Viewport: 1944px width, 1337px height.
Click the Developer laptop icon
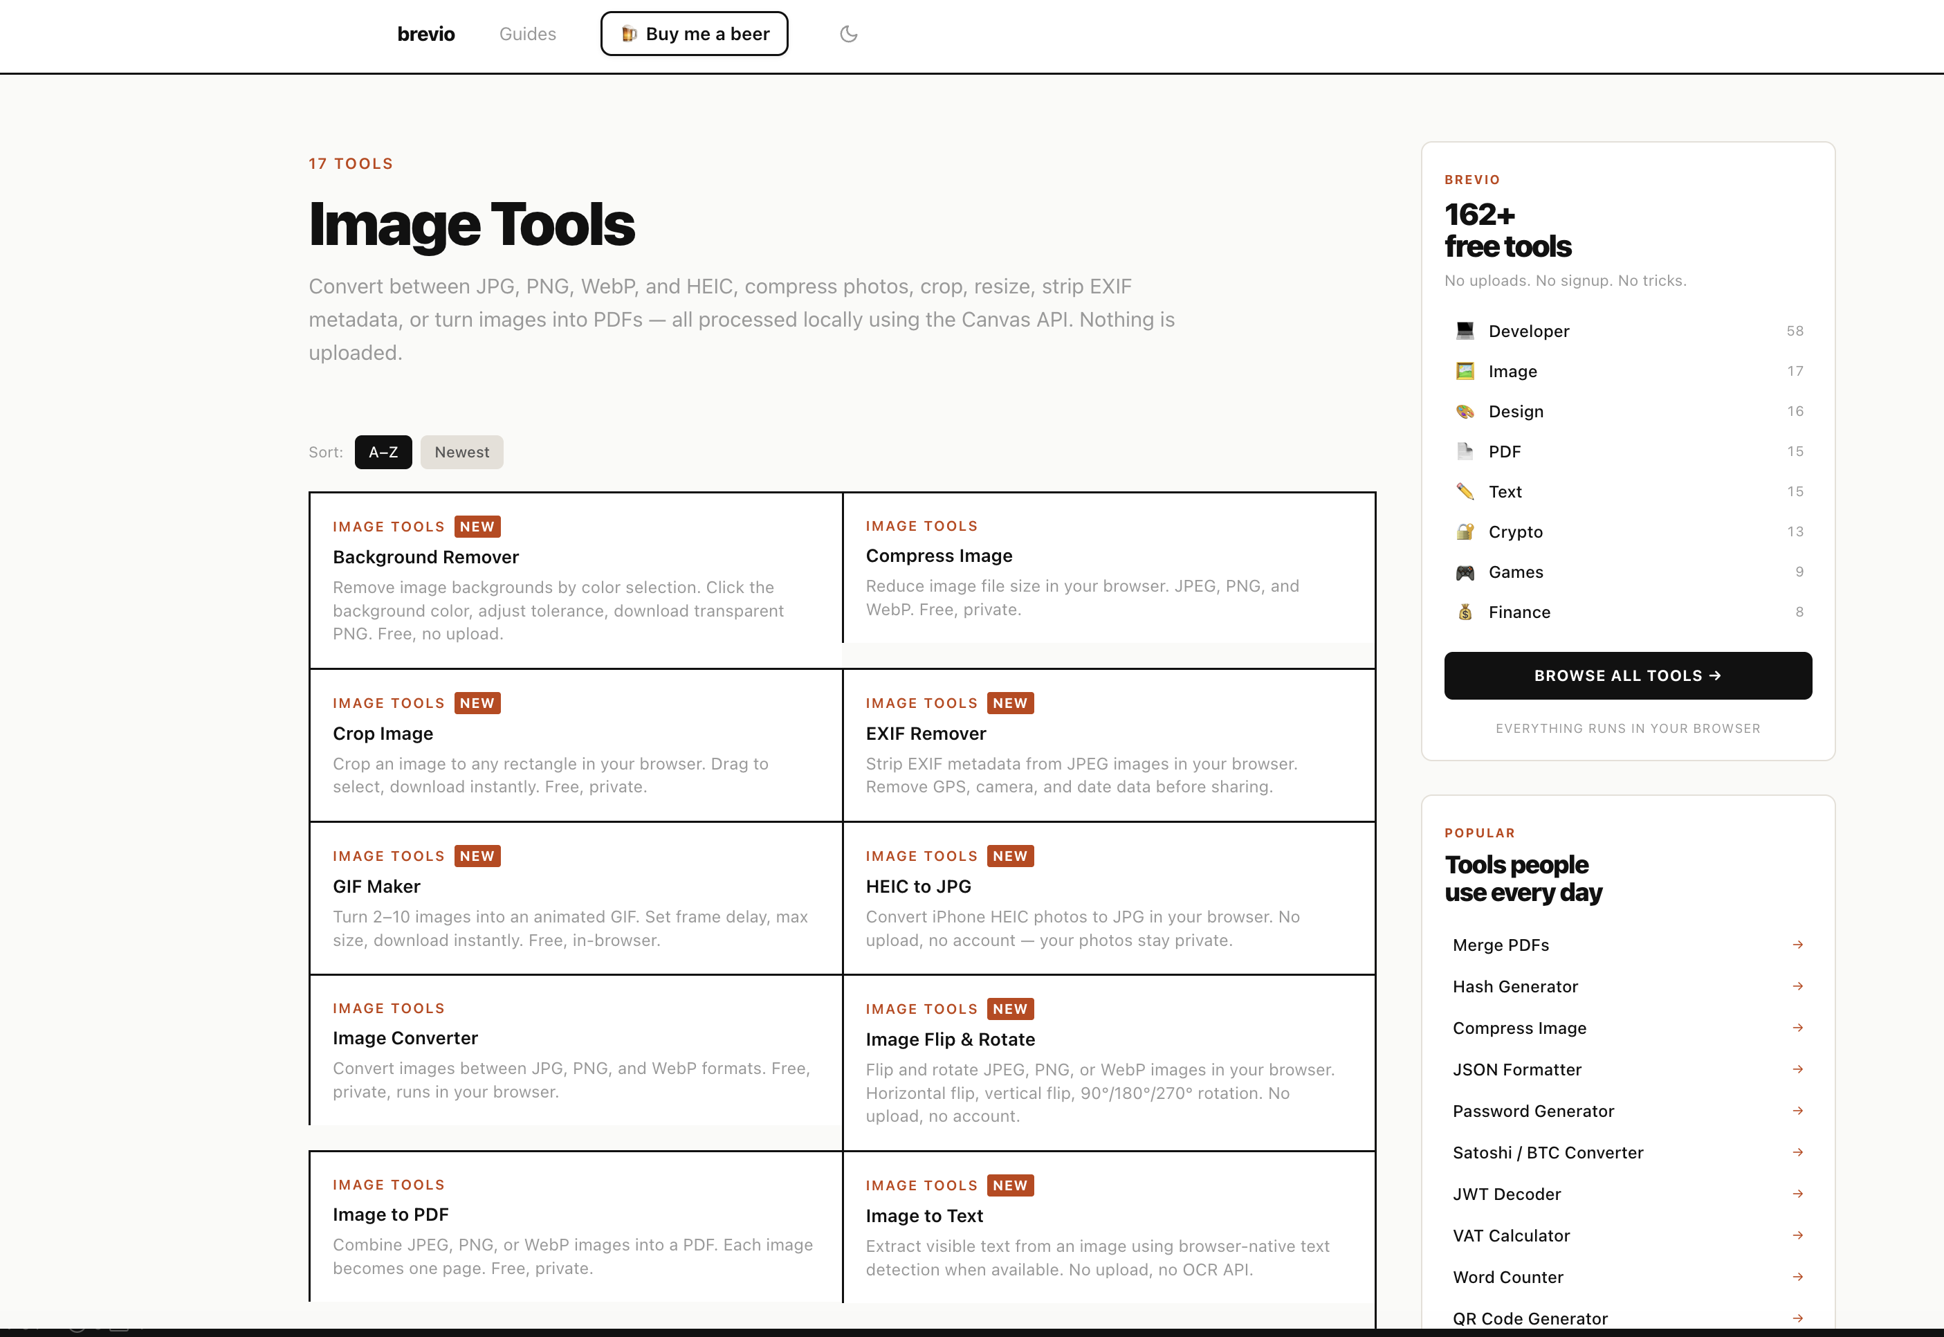(1465, 331)
